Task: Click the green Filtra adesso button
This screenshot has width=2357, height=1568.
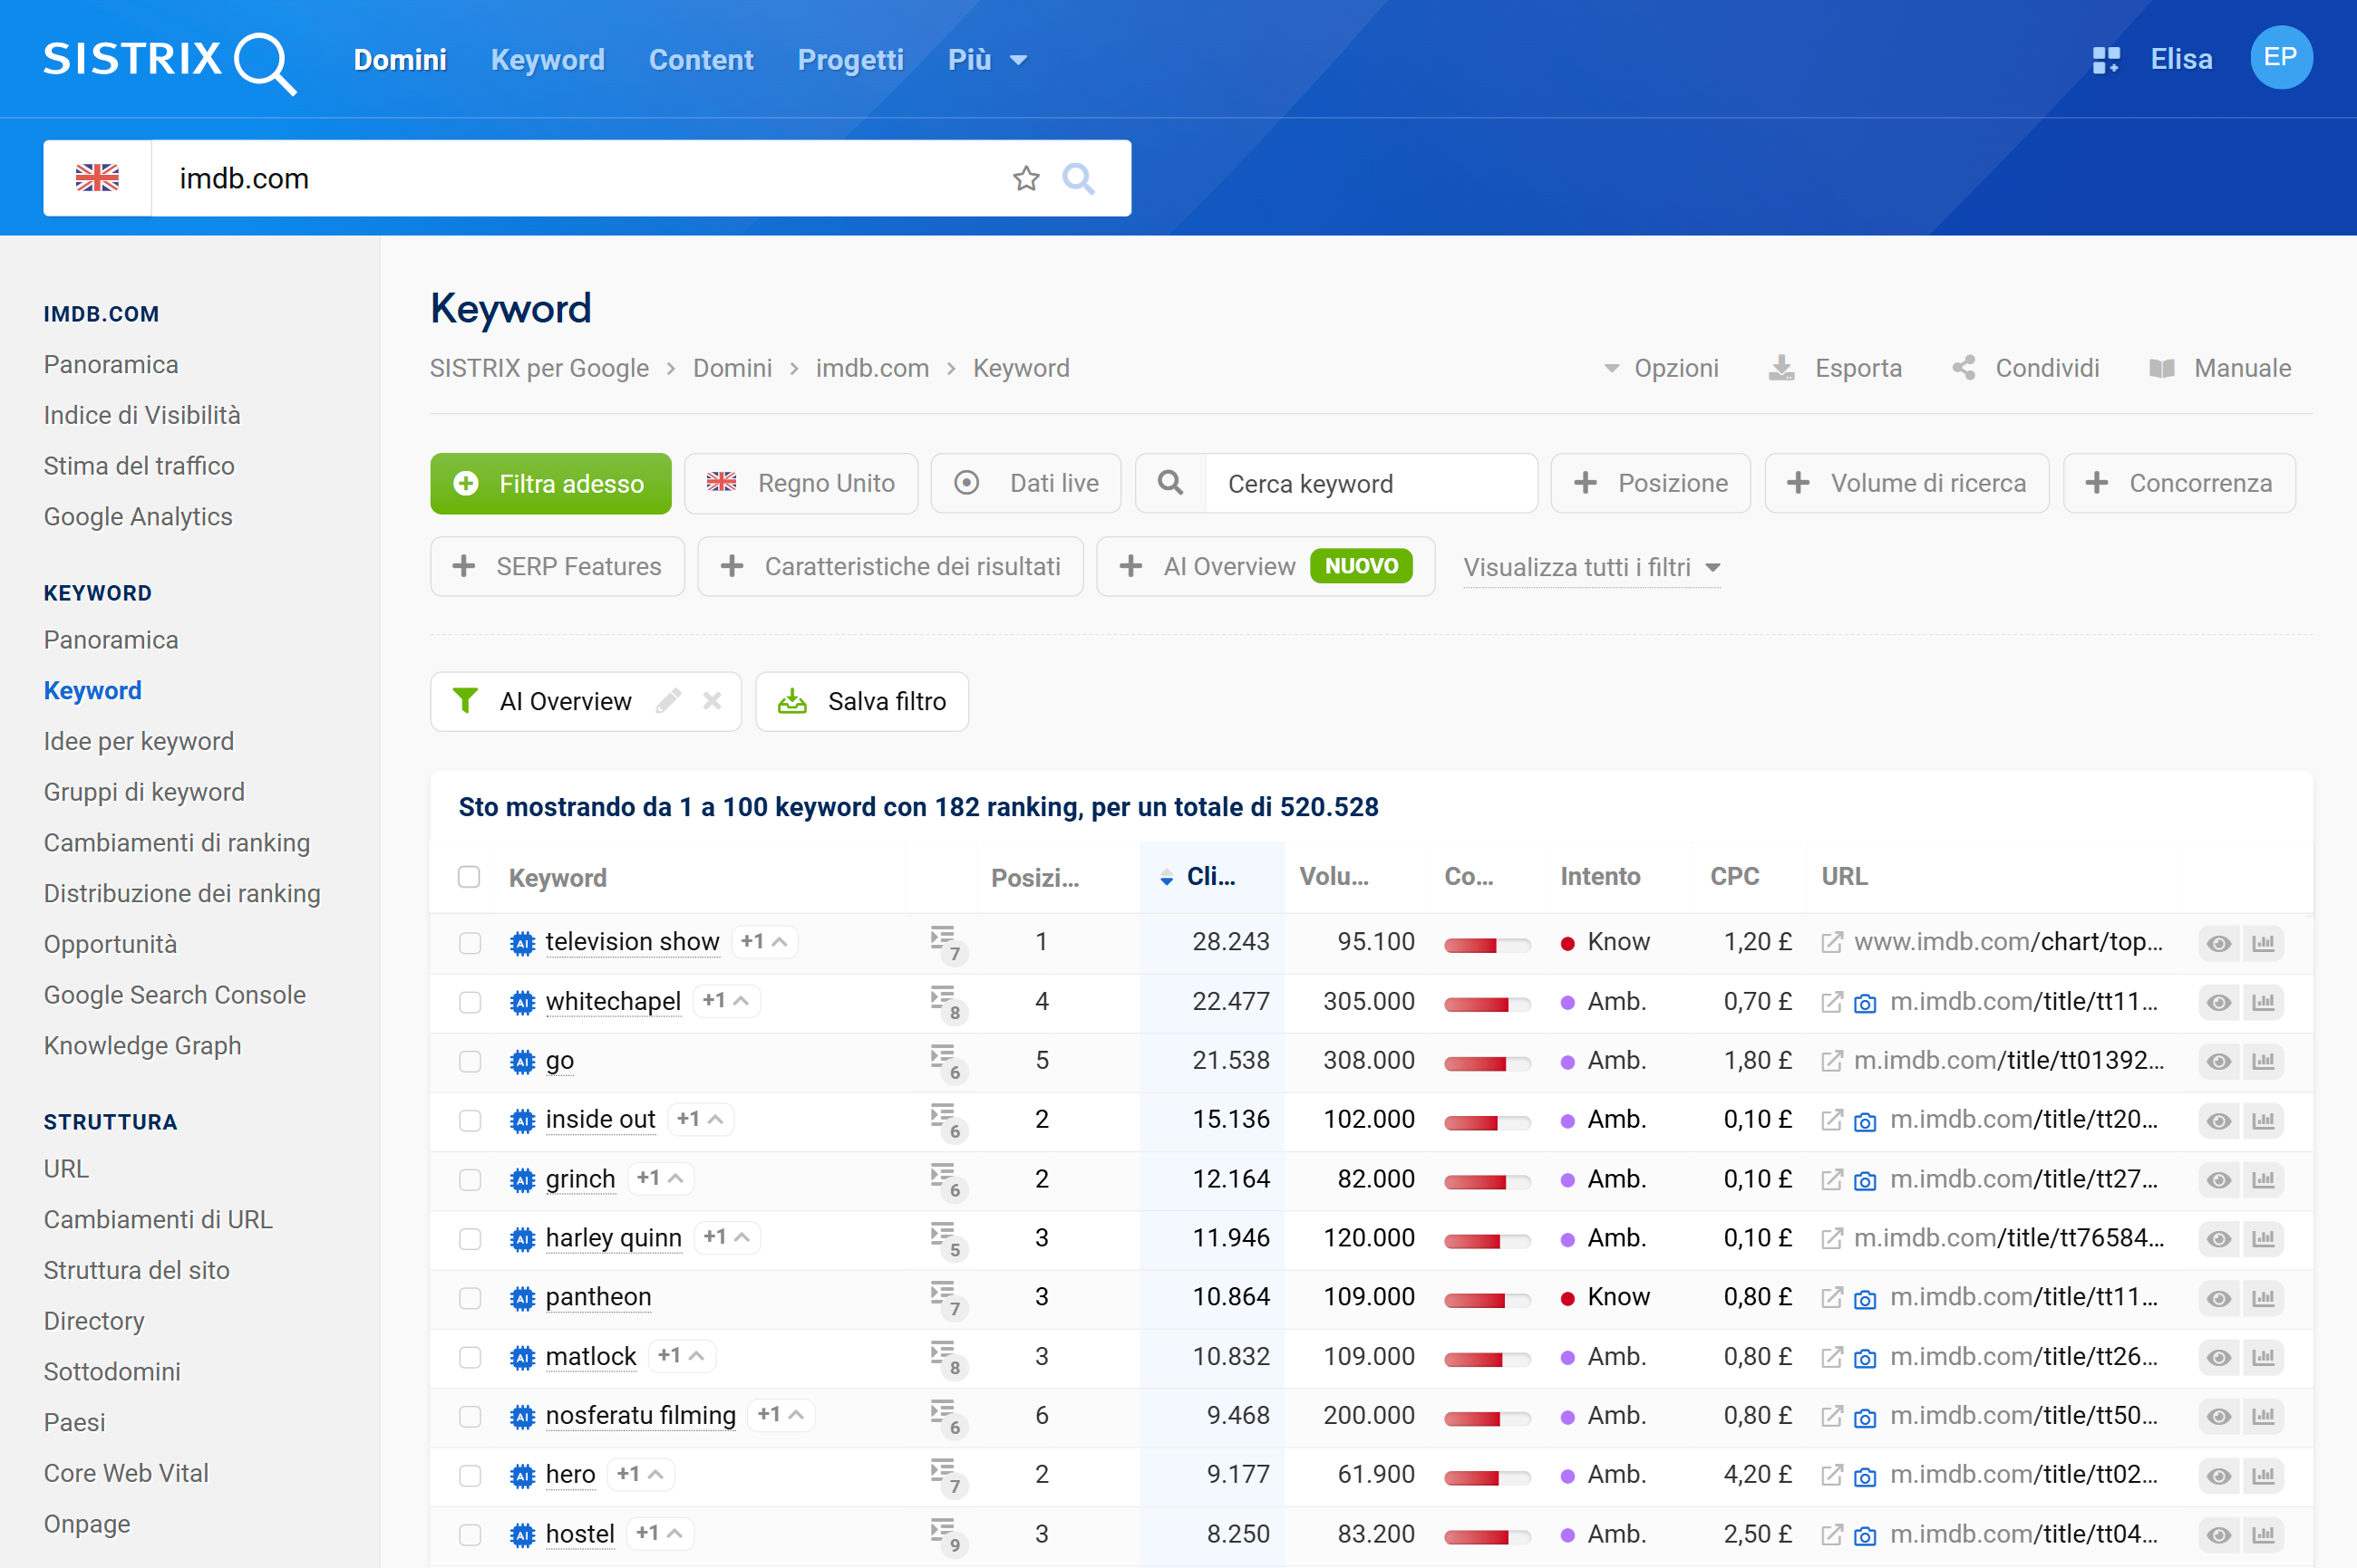Action: tap(550, 484)
